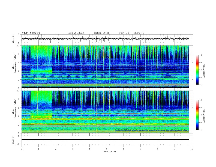Click the "4" tick on ch.1 frequency axis
Viewport: 216px width, 167px height.
[x=19, y=71]
